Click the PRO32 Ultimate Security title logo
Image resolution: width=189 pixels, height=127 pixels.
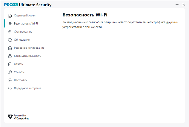click(x=28, y=5)
